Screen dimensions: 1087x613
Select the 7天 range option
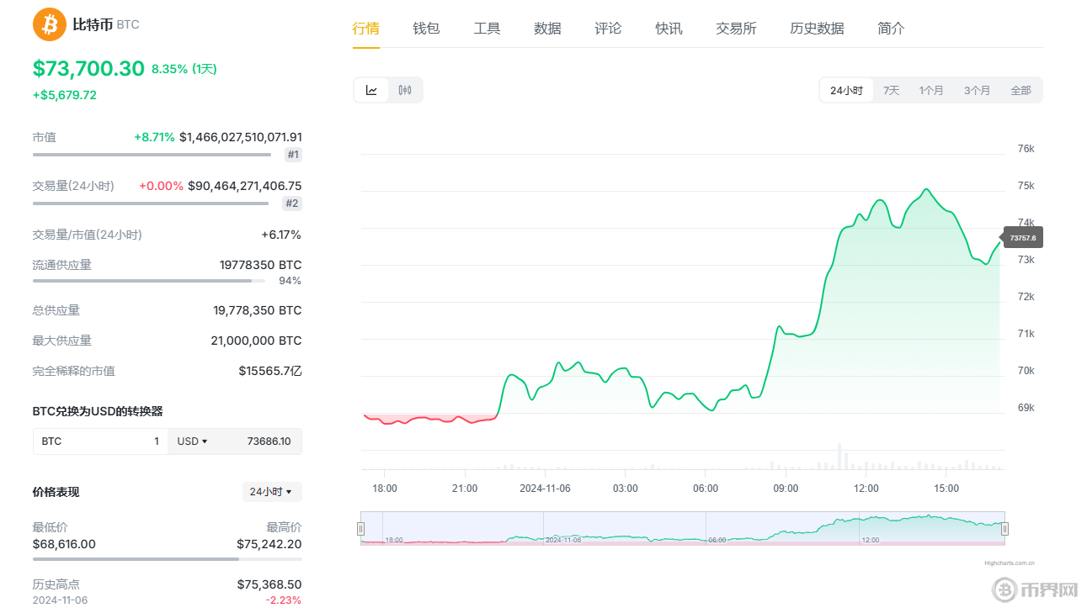click(891, 89)
